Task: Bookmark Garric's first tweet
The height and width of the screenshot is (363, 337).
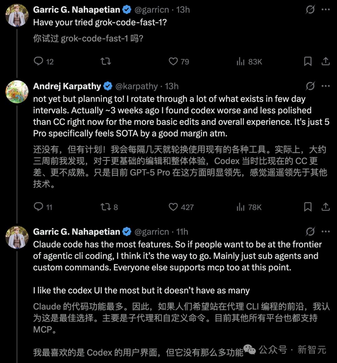Action: (308, 61)
